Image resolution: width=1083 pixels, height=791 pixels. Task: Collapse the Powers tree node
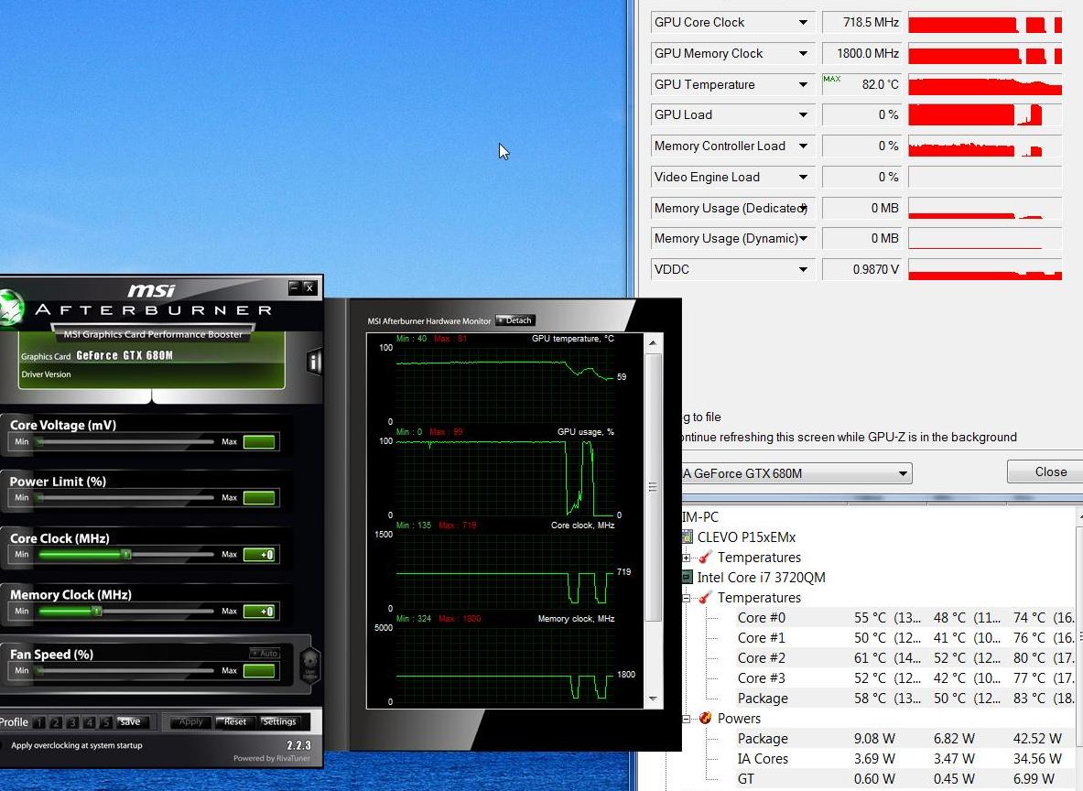click(686, 719)
